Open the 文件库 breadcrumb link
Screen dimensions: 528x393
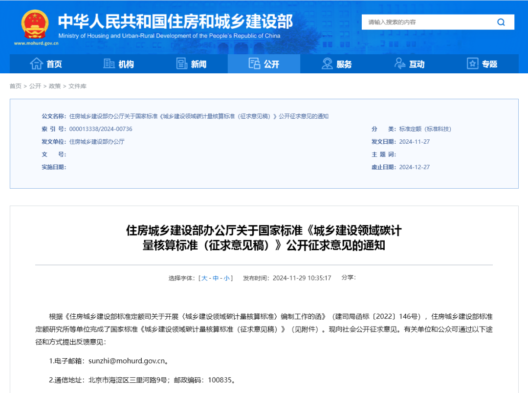pyautogui.click(x=79, y=86)
